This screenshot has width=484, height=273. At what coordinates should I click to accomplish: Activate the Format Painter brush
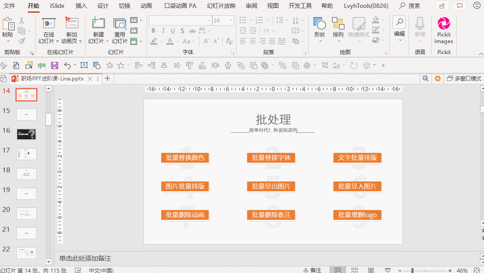[x=22, y=41]
